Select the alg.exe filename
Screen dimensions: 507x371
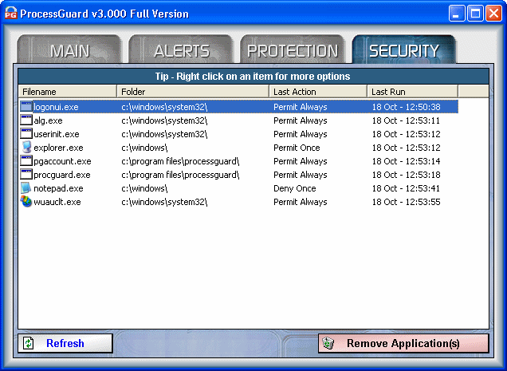[x=48, y=120]
